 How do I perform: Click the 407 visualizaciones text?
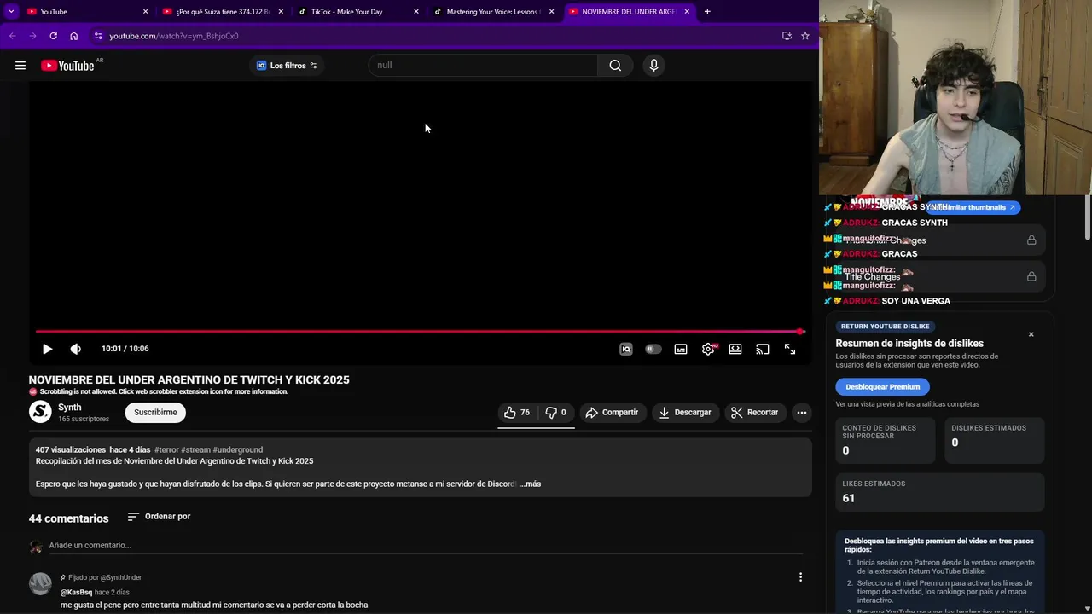pos(71,450)
